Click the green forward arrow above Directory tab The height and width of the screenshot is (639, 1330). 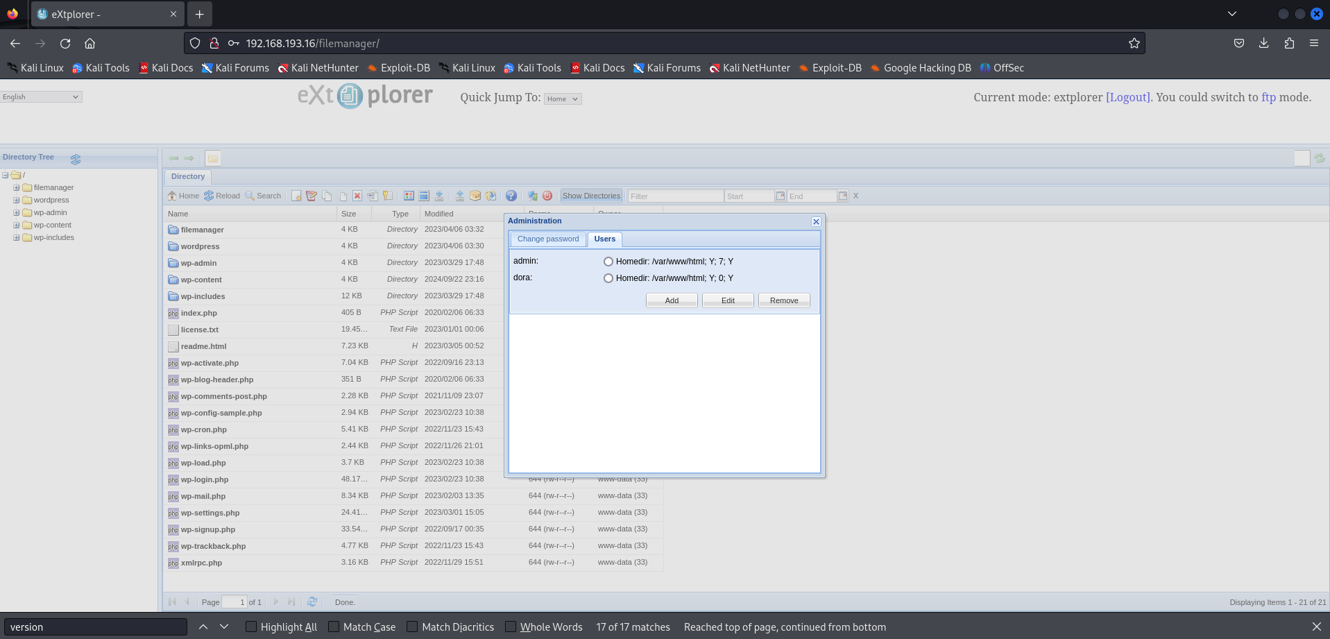pyautogui.click(x=189, y=158)
